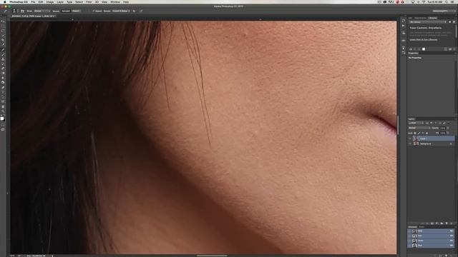The width and height of the screenshot is (458, 257).
Task: Toggle Blue channel visibility eye
Action: (410, 246)
